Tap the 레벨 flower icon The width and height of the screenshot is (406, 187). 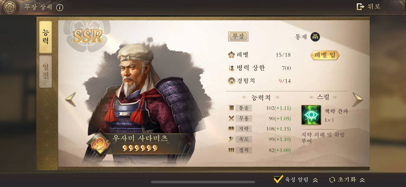click(231, 55)
